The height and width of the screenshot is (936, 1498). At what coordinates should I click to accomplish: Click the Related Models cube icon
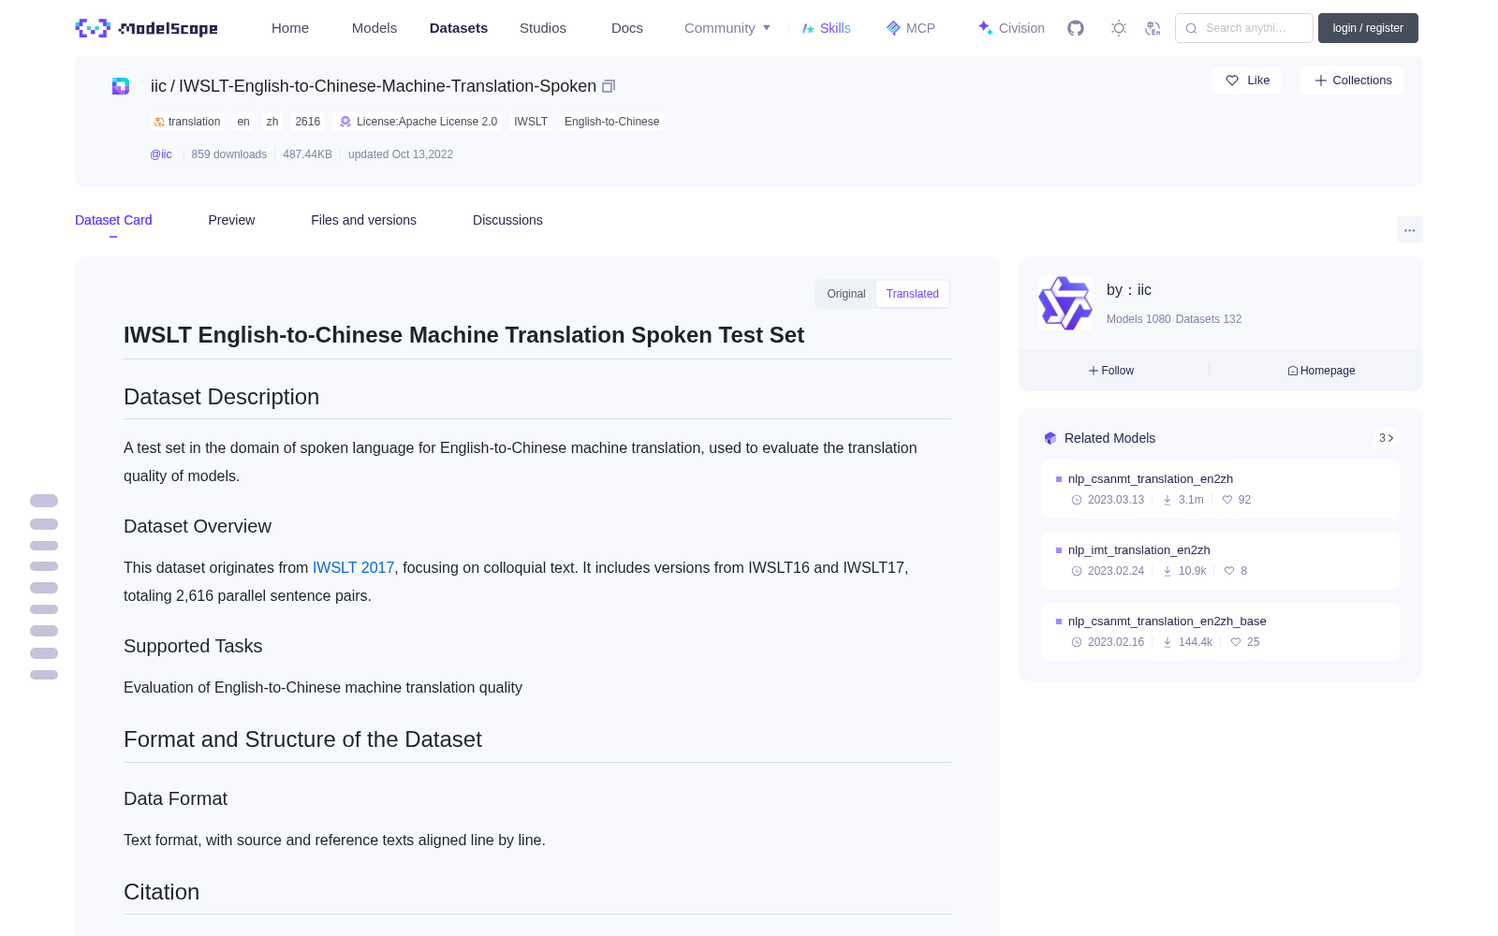pos(1050,438)
